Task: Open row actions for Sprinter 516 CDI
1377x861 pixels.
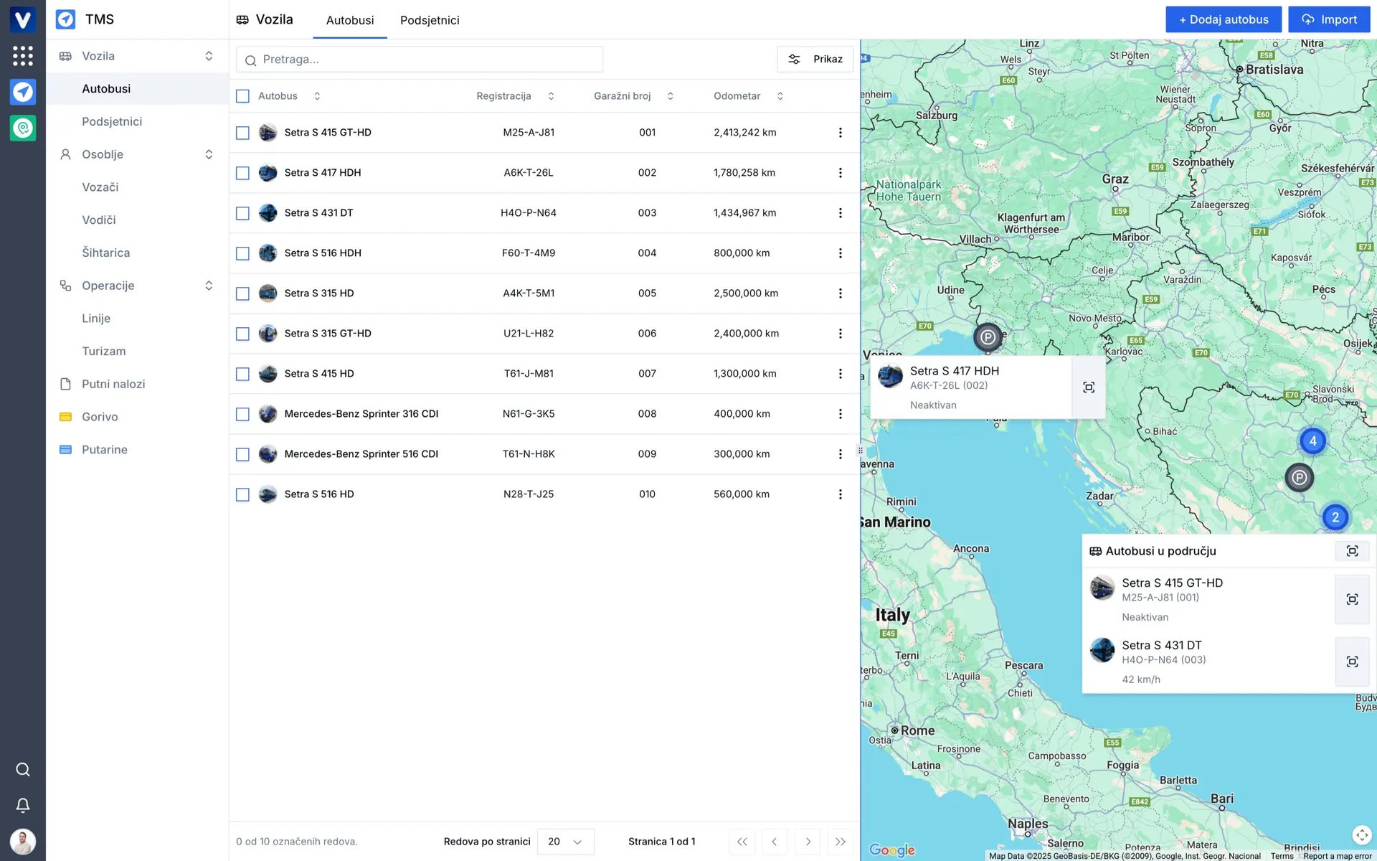Action: pos(841,454)
